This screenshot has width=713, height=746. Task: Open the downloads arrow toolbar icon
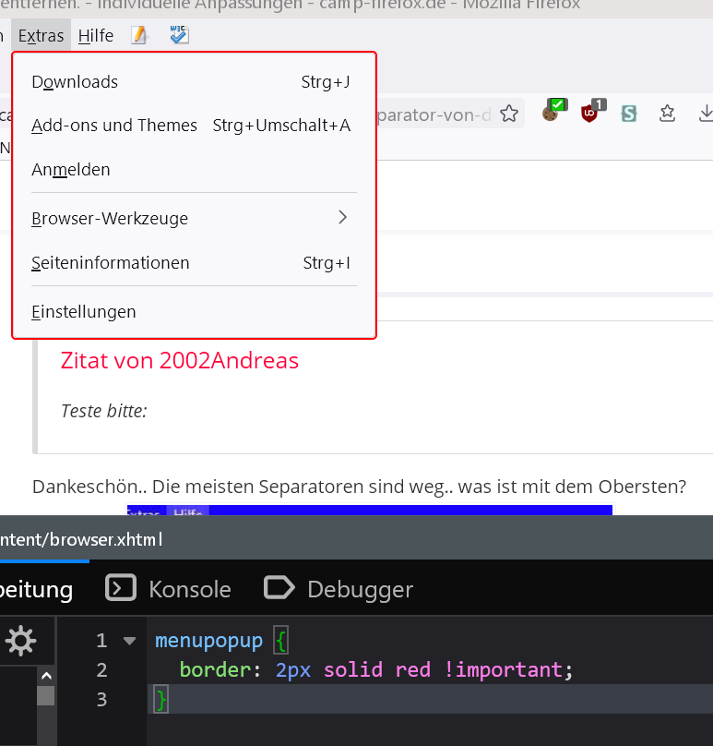(x=707, y=114)
